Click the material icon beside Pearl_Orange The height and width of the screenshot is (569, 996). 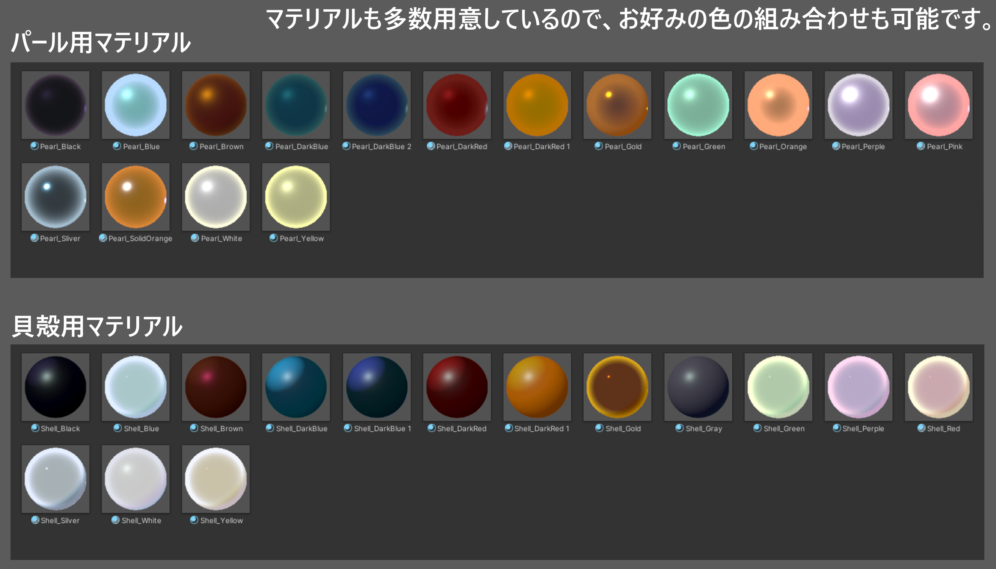(x=753, y=146)
